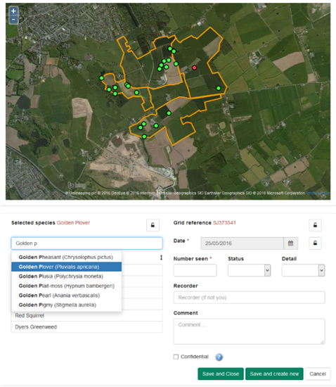The image size is (336, 387).
Task: Open the Status dropdown
Action: click(250, 270)
